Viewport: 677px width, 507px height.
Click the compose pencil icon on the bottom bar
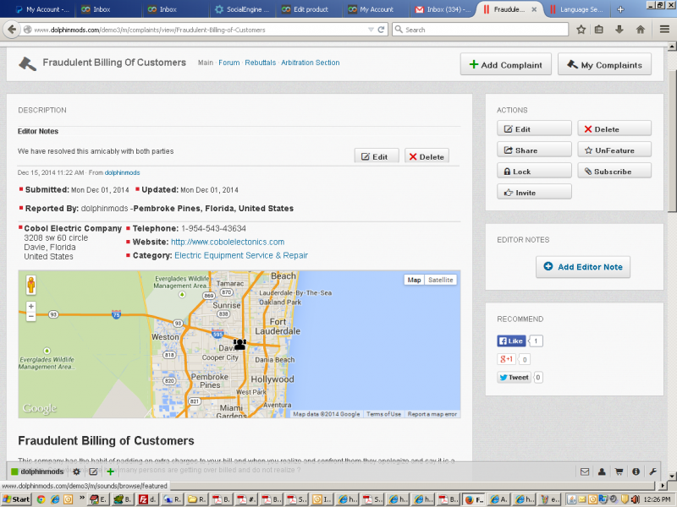(93, 472)
